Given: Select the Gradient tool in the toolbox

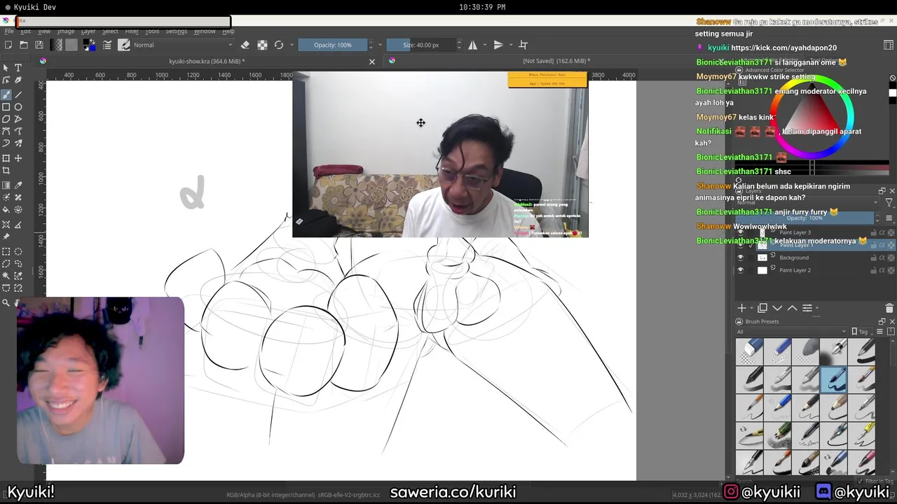Looking at the screenshot, I should coord(6,185).
